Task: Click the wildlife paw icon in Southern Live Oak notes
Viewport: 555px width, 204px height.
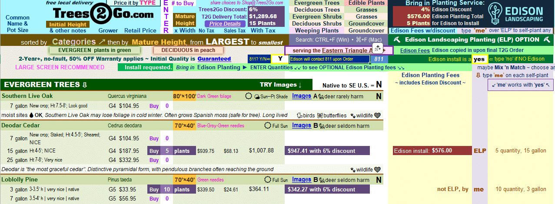Action: 353,116
